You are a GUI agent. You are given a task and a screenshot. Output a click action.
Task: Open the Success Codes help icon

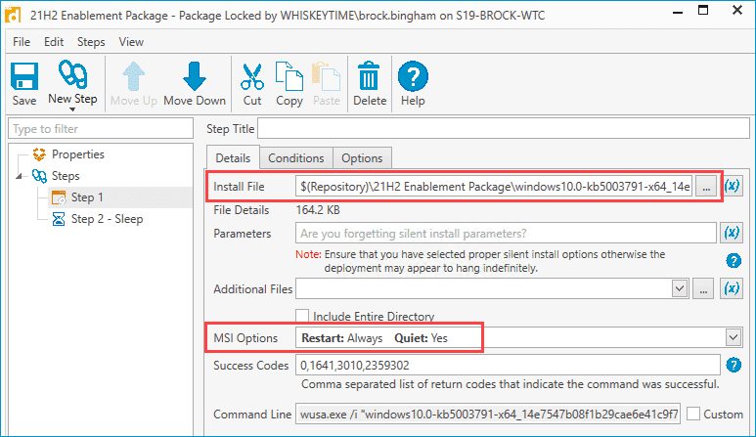pyautogui.click(x=734, y=365)
